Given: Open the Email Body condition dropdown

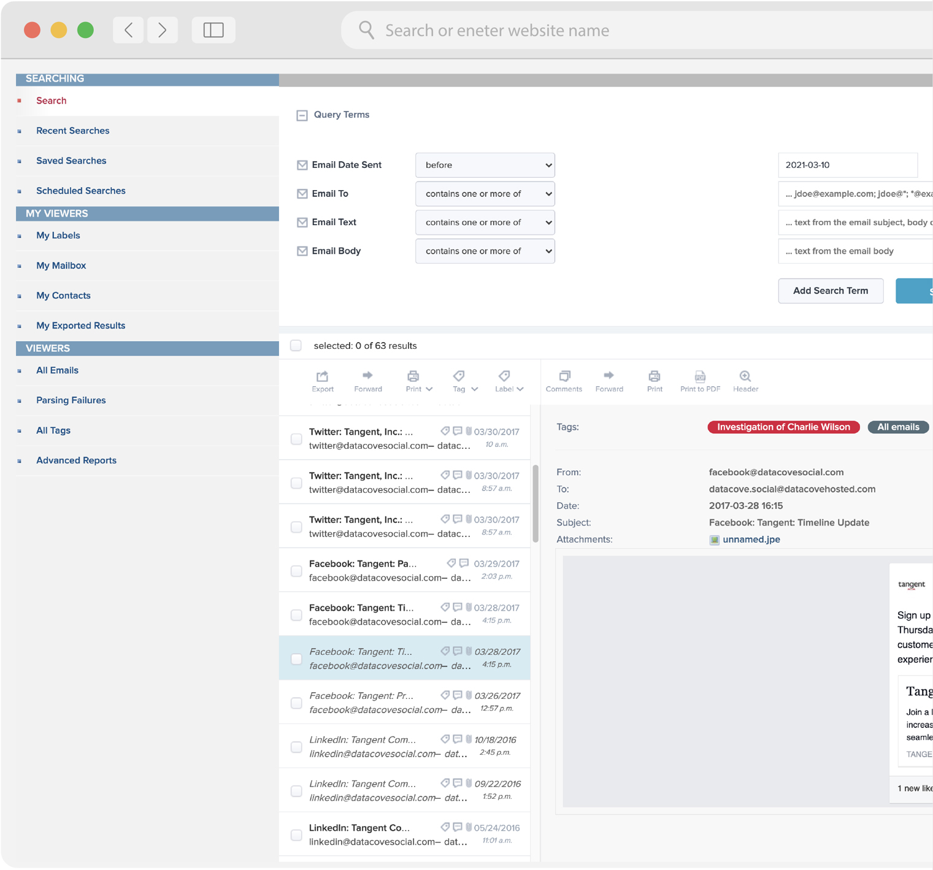Looking at the screenshot, I should (485, 251).
